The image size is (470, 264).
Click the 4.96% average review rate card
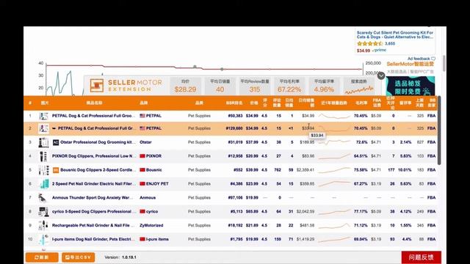(324, 86)
